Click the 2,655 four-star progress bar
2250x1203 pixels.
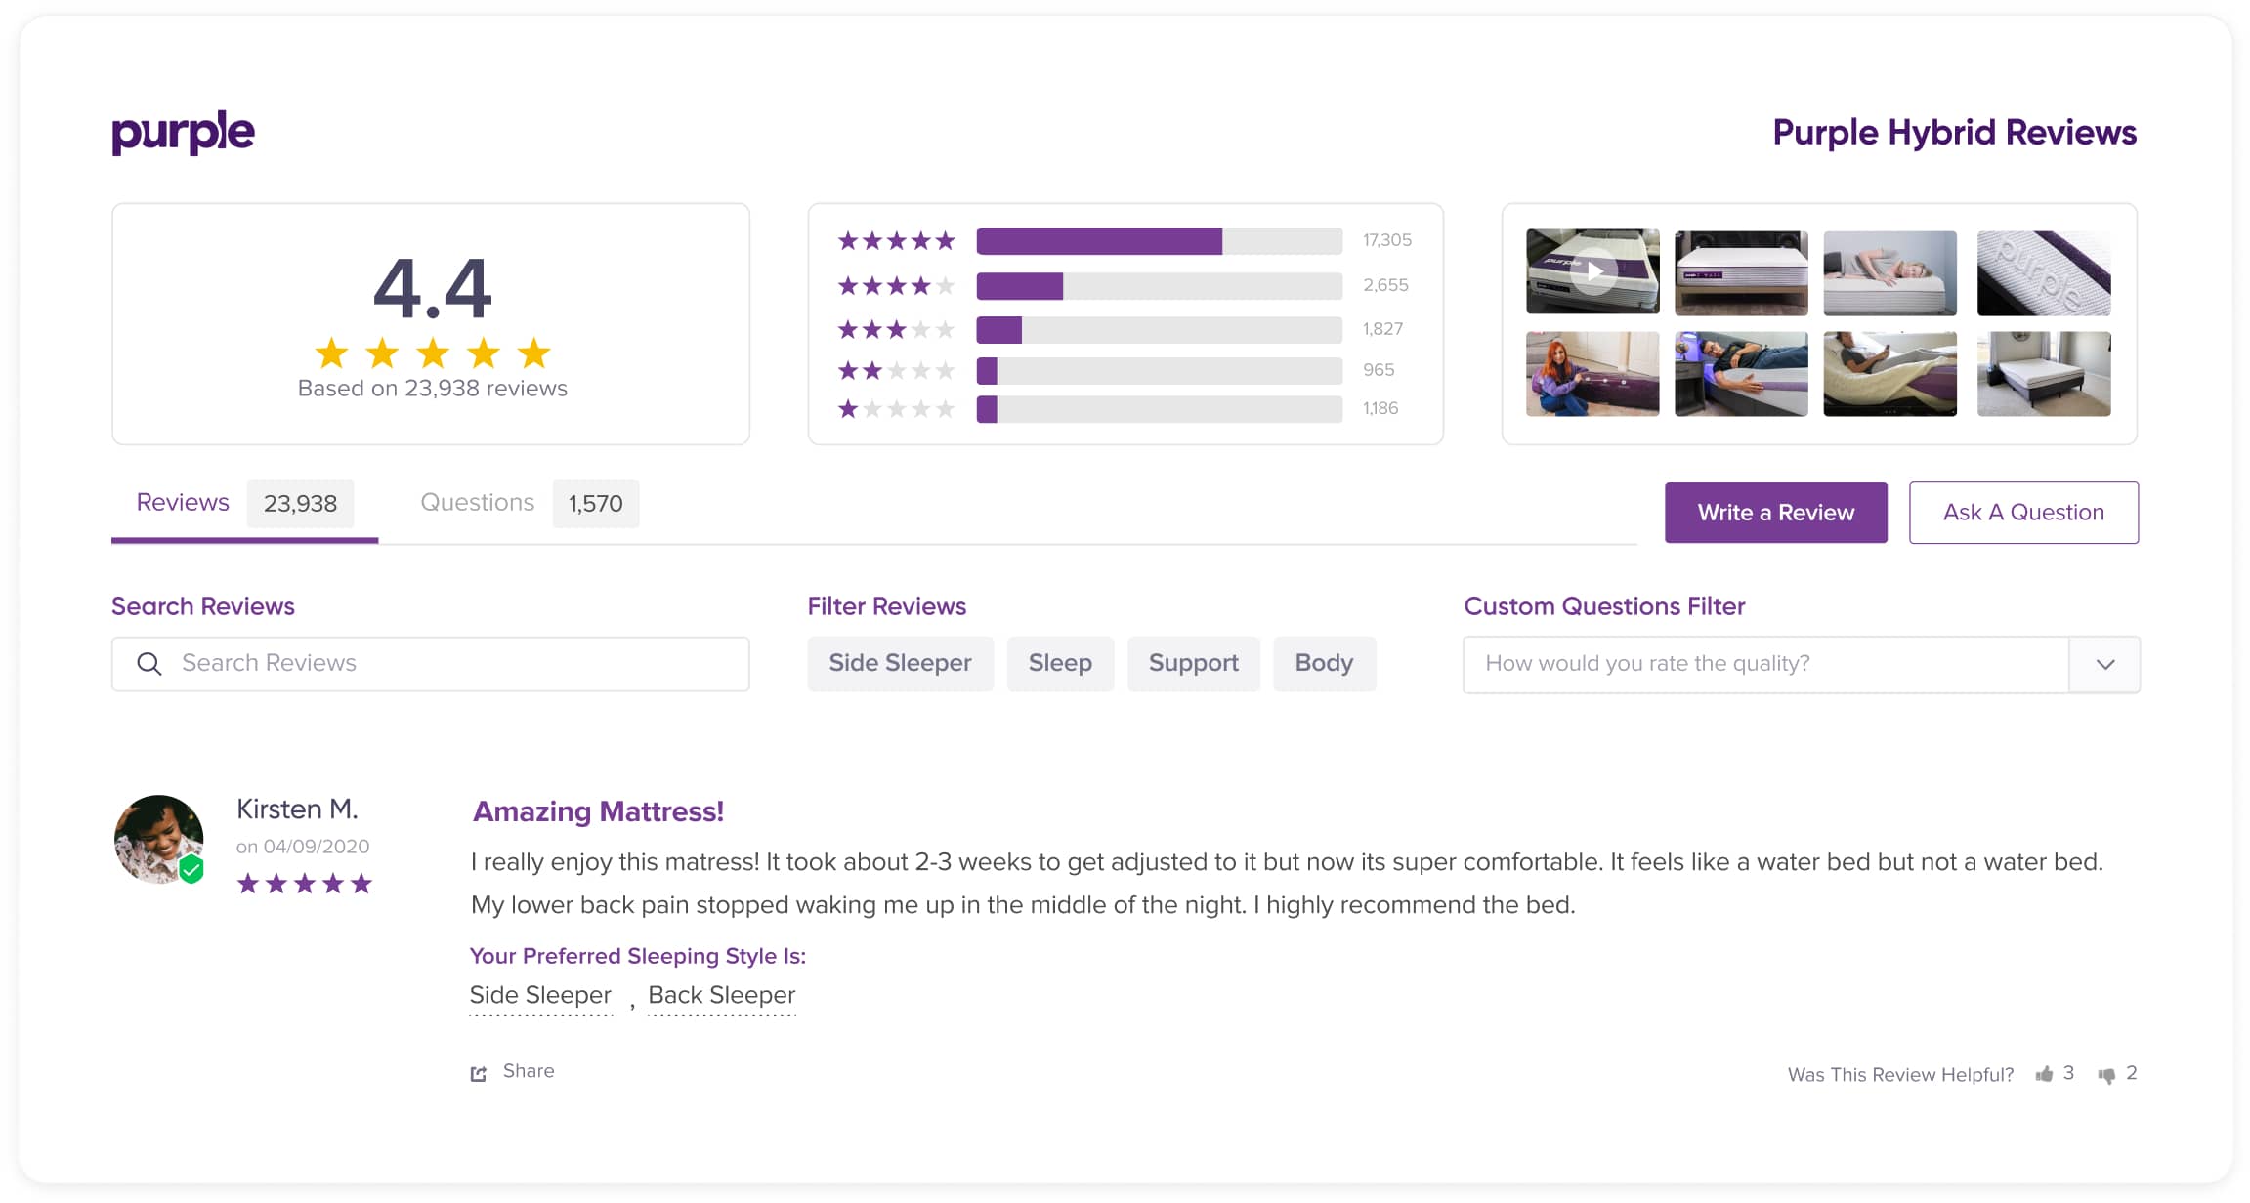(1159, 285)
